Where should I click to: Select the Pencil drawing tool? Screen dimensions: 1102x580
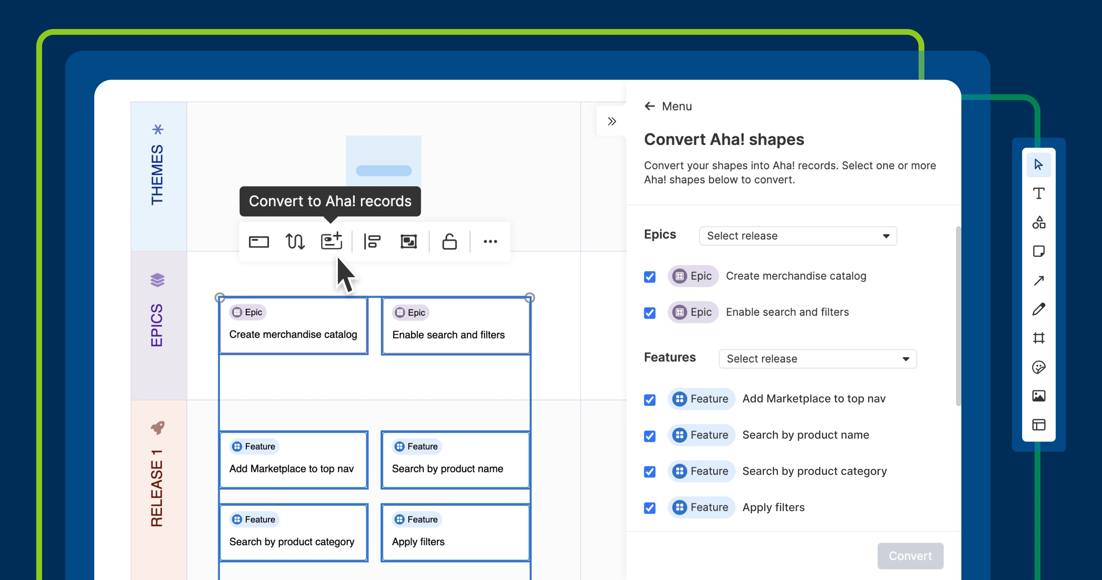coord(1038,309)
